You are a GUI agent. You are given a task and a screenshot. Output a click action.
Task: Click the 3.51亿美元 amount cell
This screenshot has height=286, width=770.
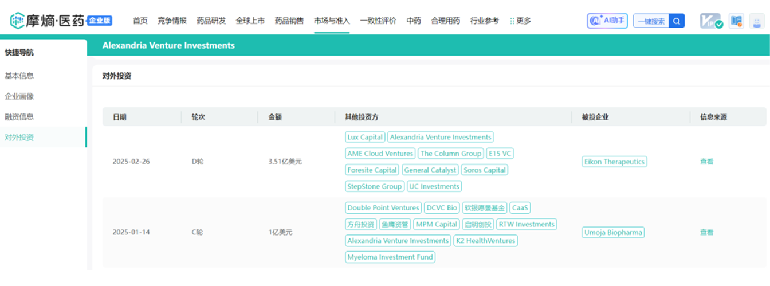coord(285,162)
